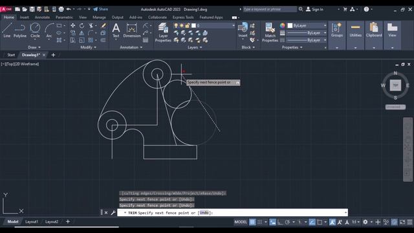Click the Save icon in quick access toolbar
Image resolution: width=414 pixels, height=233 pixels.
click(32, 9)
